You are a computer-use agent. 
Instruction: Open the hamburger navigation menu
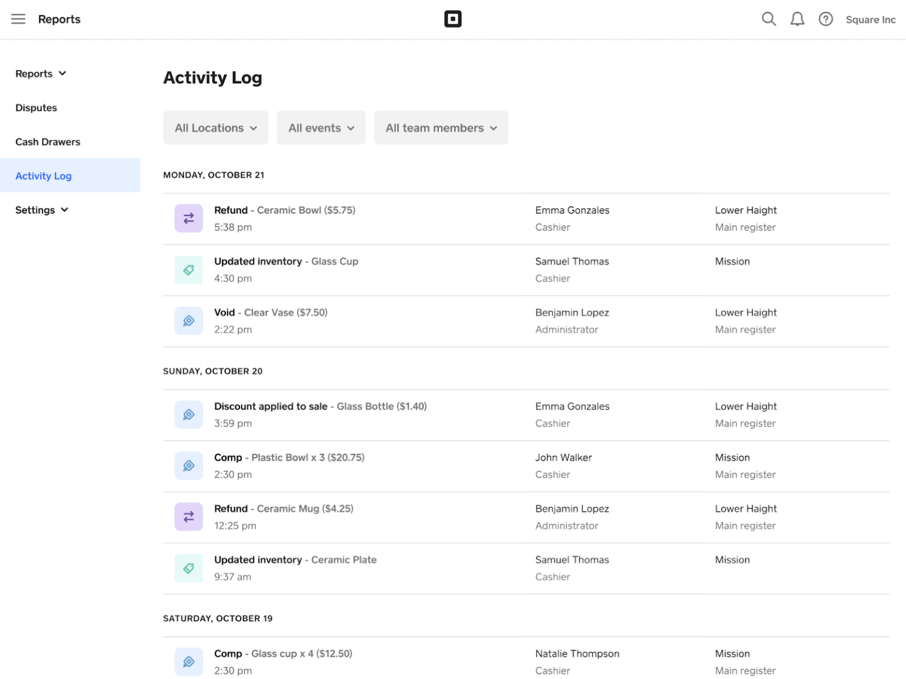[18, 19]
